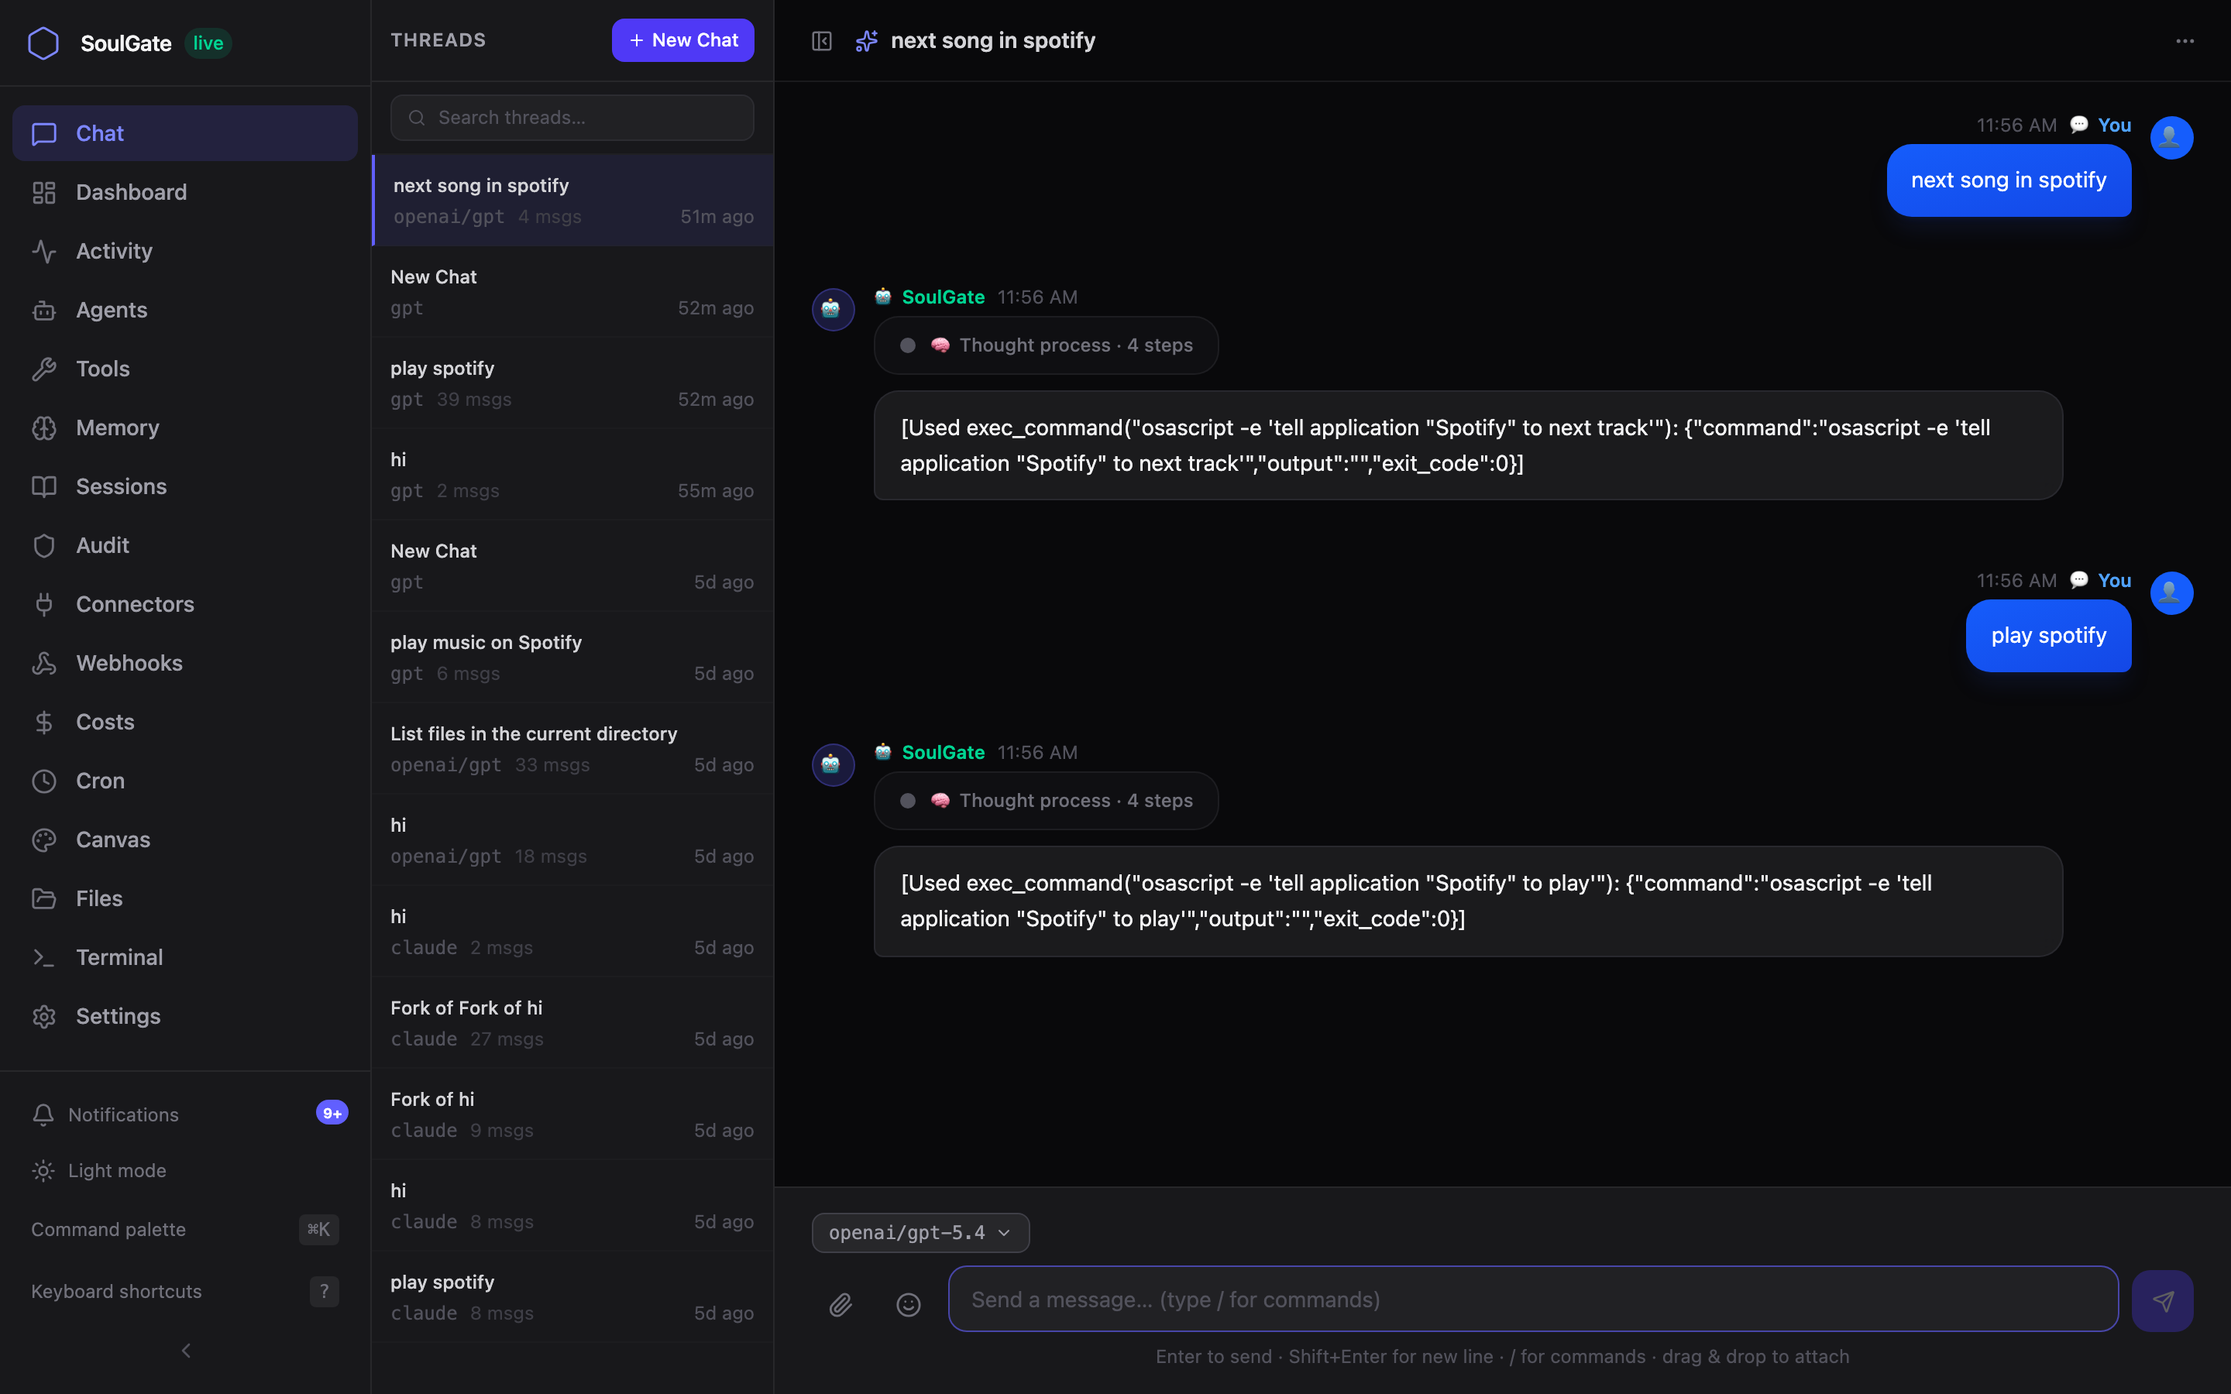Open 'play spotify' claude thread 8 msgs

pyautogui.click(x=572, y=1296)
